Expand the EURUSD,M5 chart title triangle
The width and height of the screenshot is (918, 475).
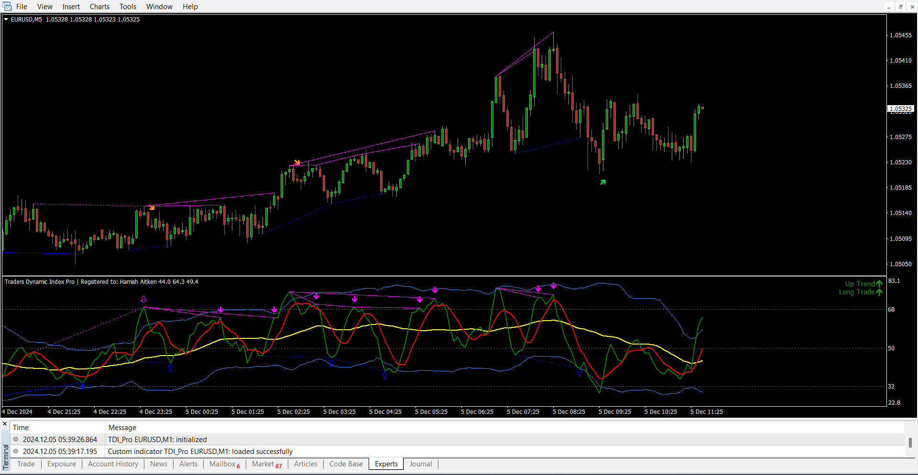click(6, 20)
